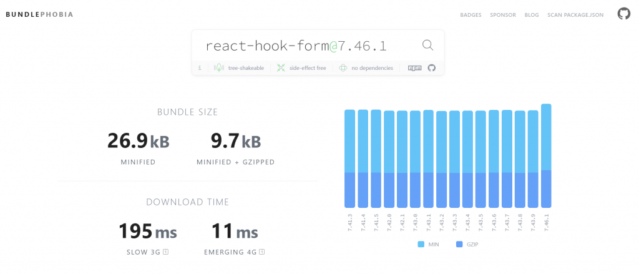Select the 7.43.3 version bar

[455, 159]
